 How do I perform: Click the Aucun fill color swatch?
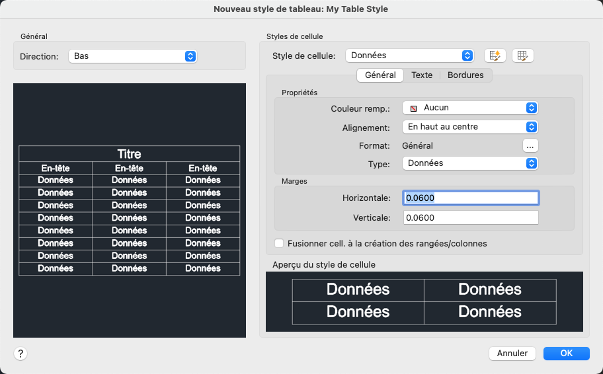click(414, 108)
